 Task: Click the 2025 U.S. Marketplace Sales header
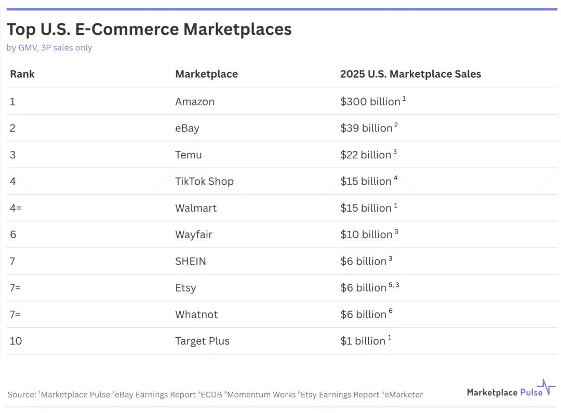point(410,74)
